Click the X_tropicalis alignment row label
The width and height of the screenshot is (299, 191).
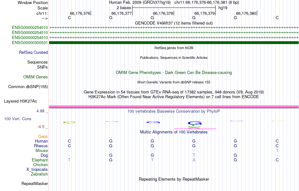coord(37,170)
